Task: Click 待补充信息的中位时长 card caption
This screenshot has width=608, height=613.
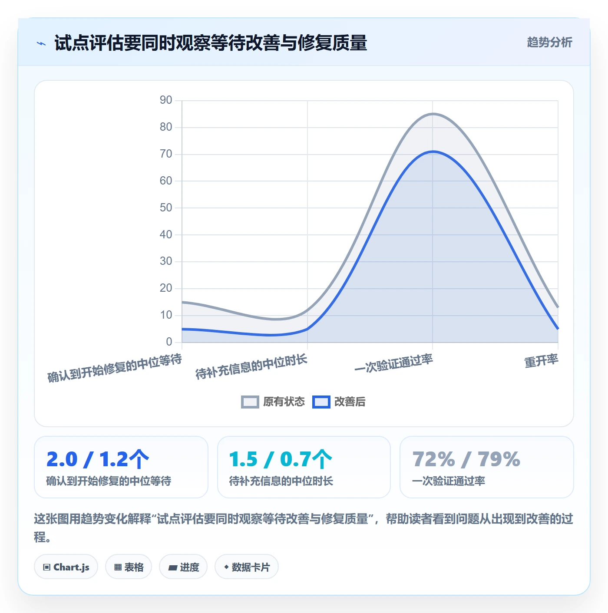Action: pyautogui.click(x=281, y=481)
